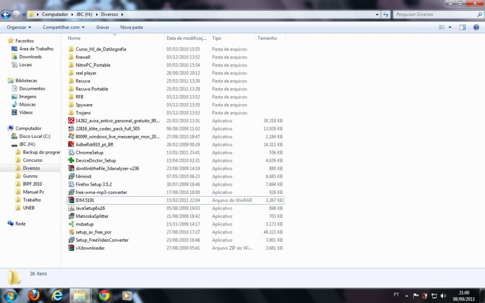Expand the Compartilhar com dropdown
This screenshot has width=485, height=303.
click(x=63, y=27)
